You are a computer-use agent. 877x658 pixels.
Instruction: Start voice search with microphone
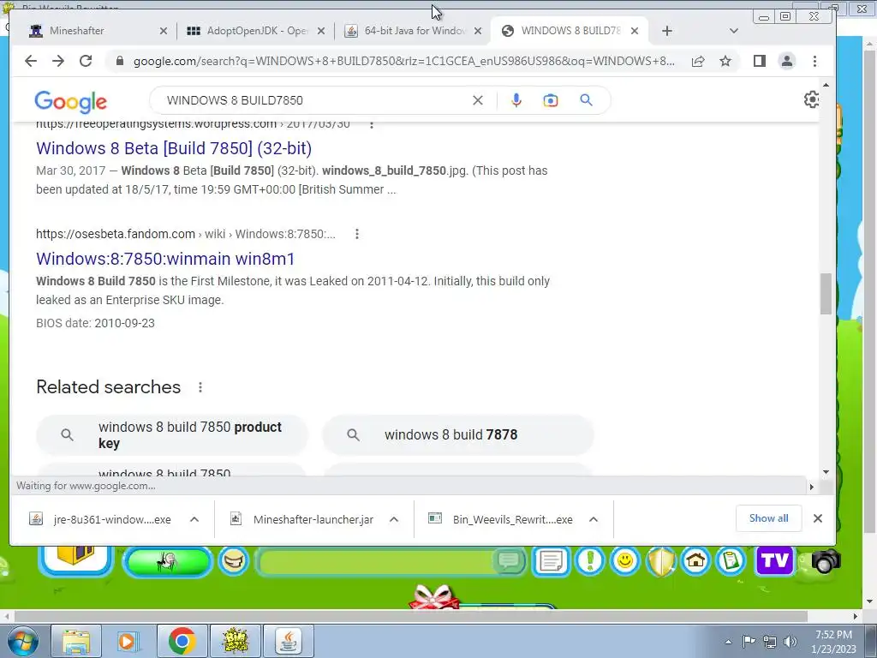[x=516, y=100]
